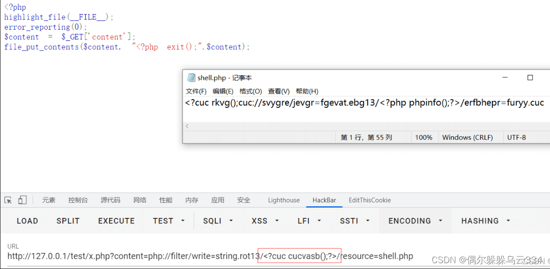
Task: Expand the HASHING dropdown
Action: point(486,221)
